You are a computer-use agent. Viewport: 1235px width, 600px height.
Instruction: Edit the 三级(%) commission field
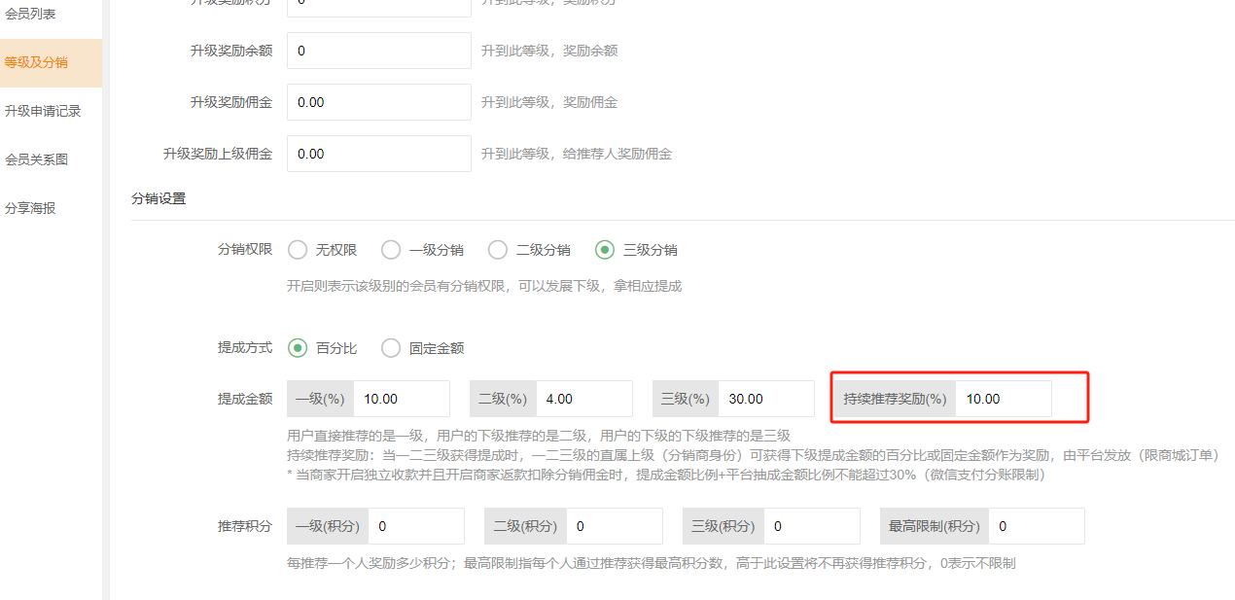coord(765,399)
